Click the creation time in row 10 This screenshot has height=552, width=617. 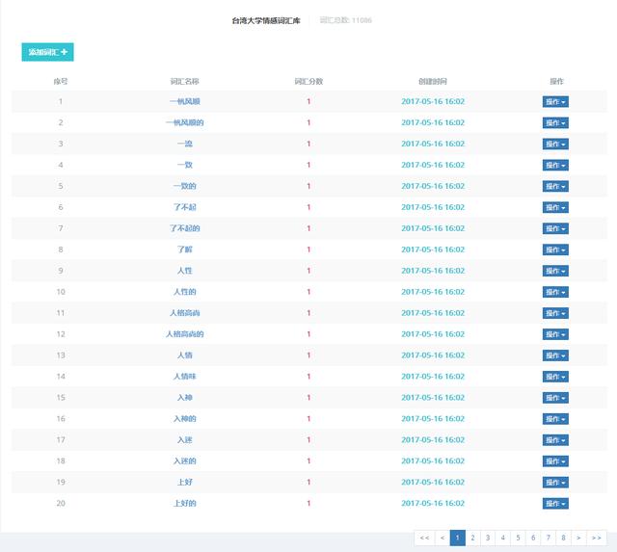tap(433, 292)
